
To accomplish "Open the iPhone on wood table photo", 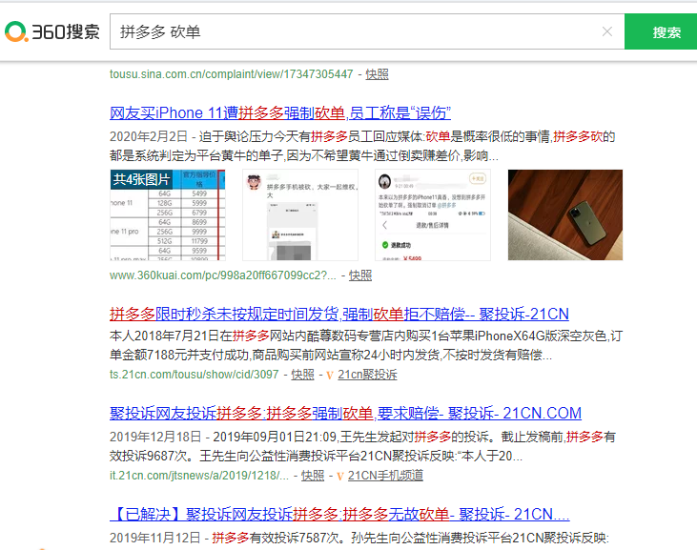I will click(565, 215).
